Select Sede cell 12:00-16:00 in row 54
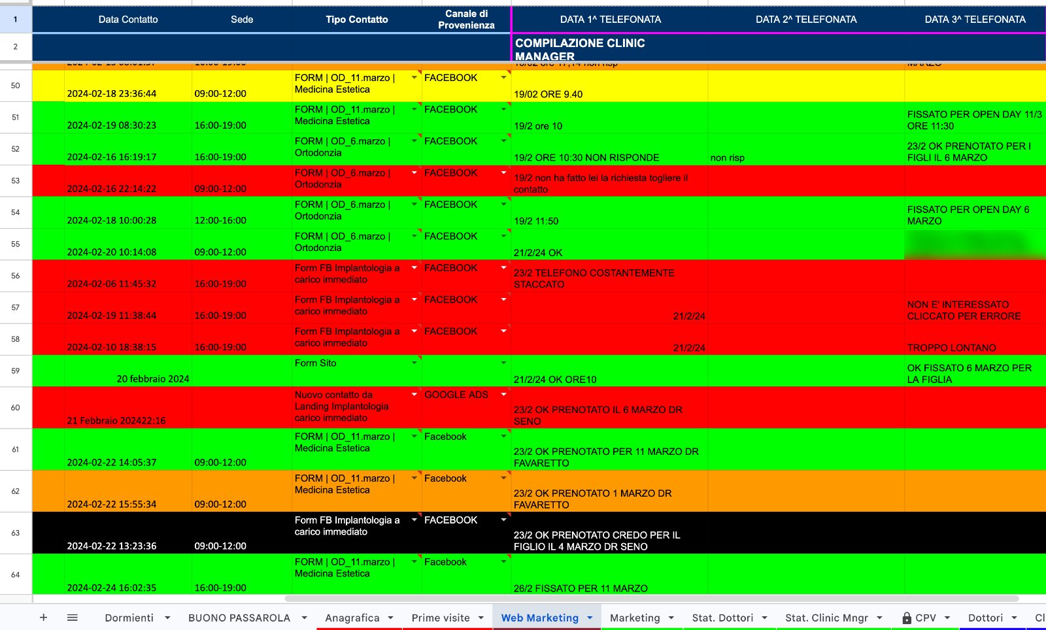 pyautogui.click(x=242, y=212)
